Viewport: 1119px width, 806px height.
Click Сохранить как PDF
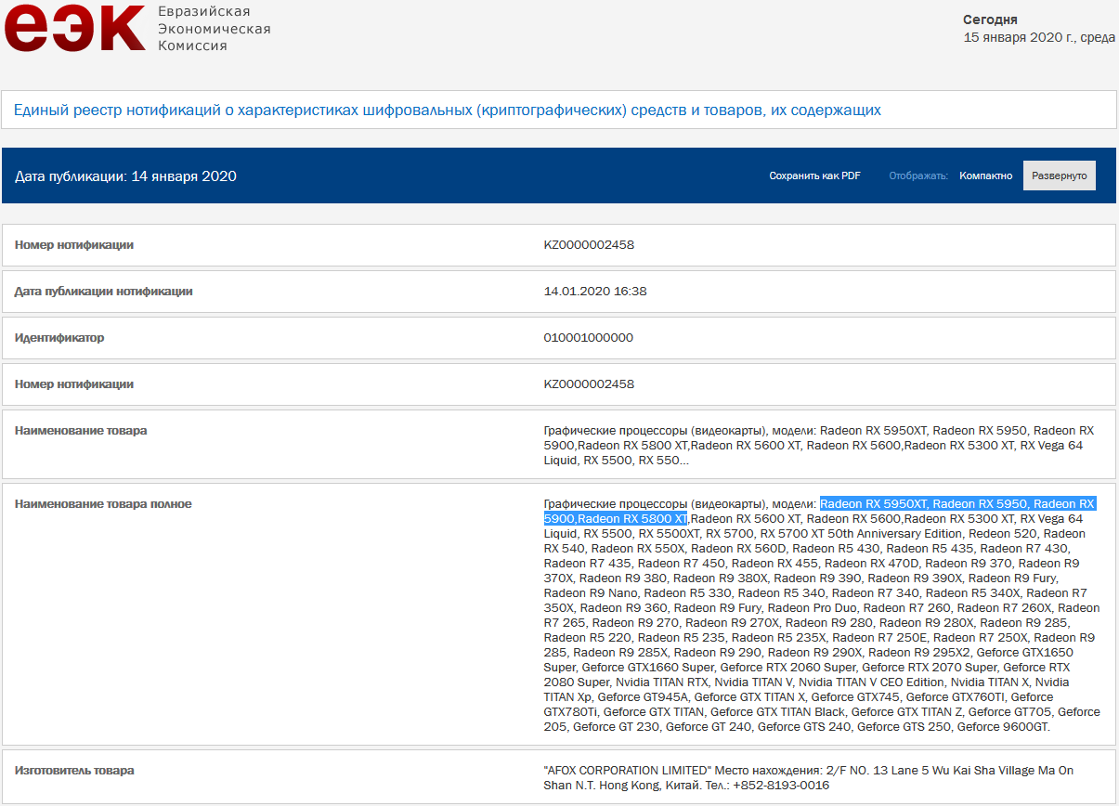tap(814, 175)
